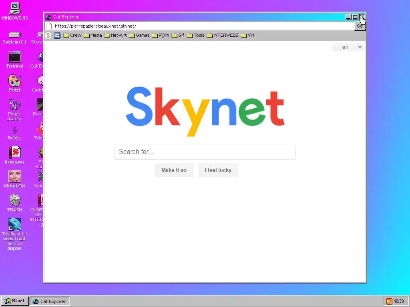Focus the 'Search for...' input field
The width and height of the screenshot is (410, 307).
click(x=205, y=152)
